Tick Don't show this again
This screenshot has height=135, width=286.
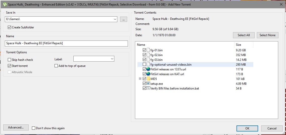point(34,128)
